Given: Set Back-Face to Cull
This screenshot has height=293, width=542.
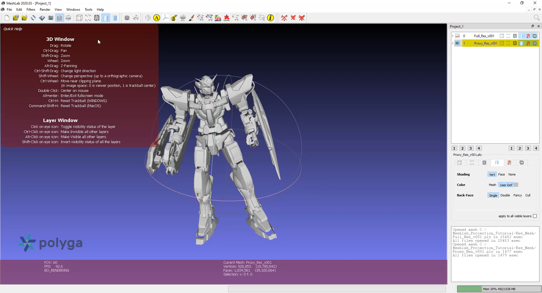Looking at the screenshot, I should [528, 196].
